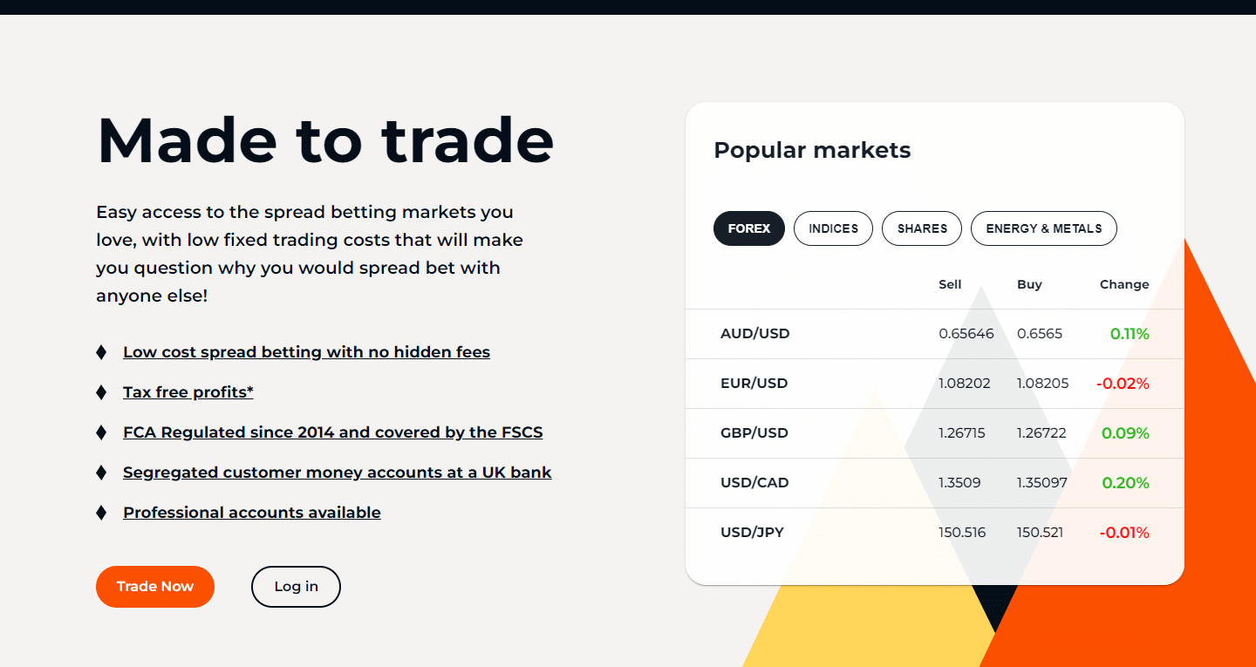Image resolution: width=1256 pixels, height=667 pixels.
Task: Open the Tax free profits link
Action: (x=188, y=391)
